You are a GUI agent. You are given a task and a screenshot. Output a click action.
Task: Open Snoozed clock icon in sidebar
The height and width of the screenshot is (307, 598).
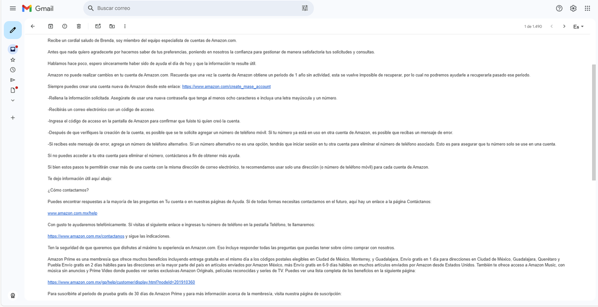(12, 70)
